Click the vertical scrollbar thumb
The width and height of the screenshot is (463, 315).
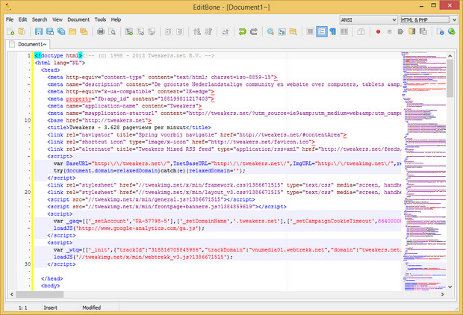(450, 78)
